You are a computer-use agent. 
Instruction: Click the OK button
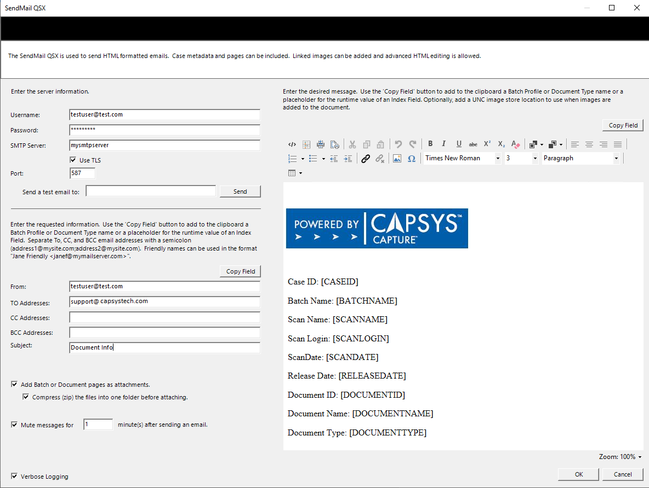coord(579,474)
